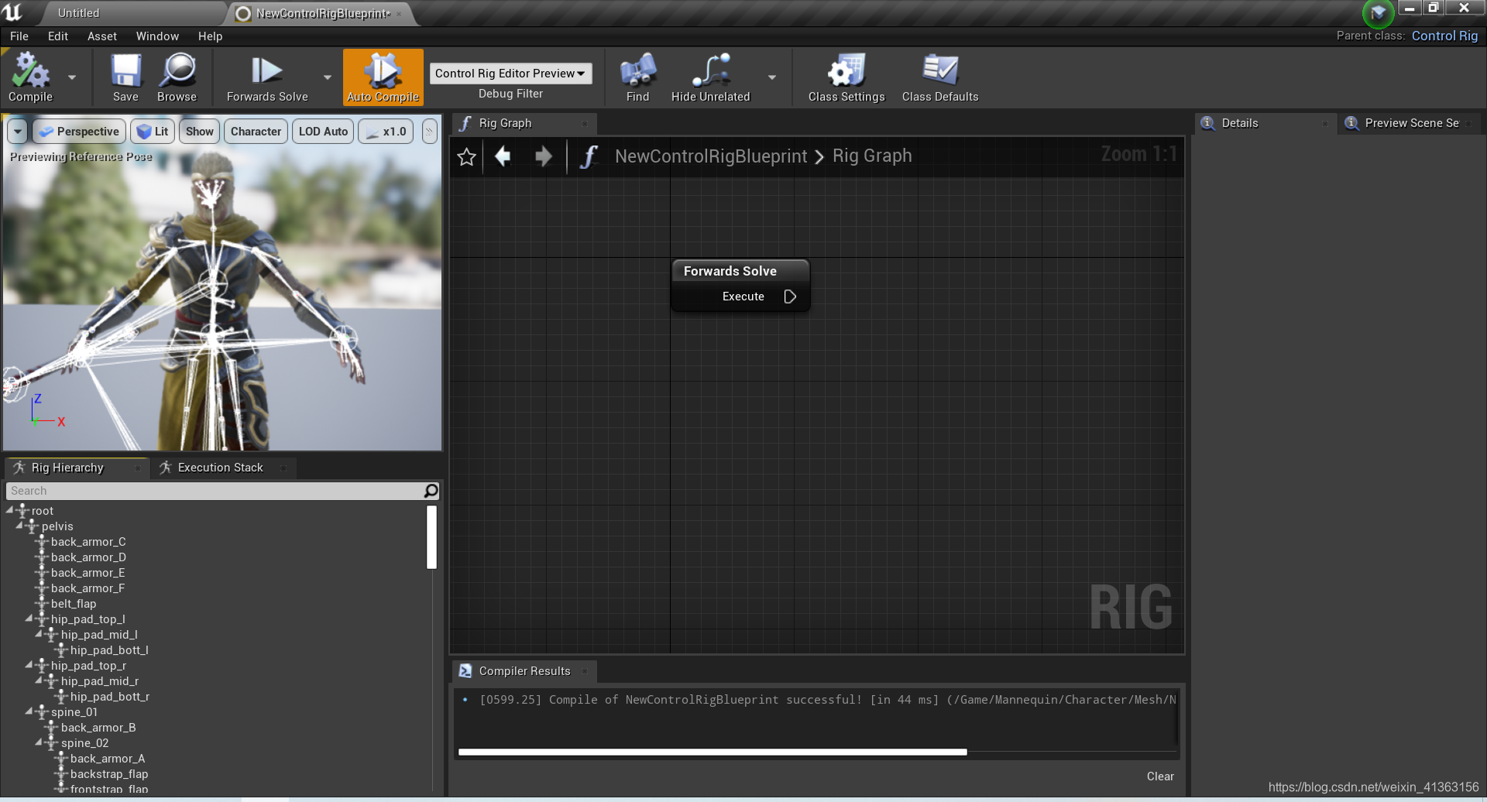
Task: Toggle Hide Unrelated nodes
Action: click(x=710, y=77)
